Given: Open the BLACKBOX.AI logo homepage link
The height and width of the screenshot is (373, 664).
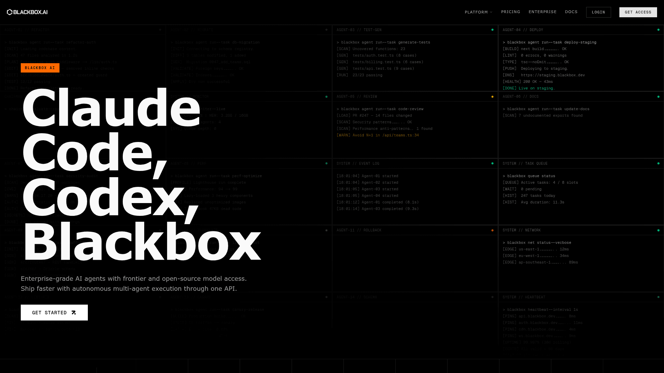Looking at the screenshot, I should (x=27, y=12).
